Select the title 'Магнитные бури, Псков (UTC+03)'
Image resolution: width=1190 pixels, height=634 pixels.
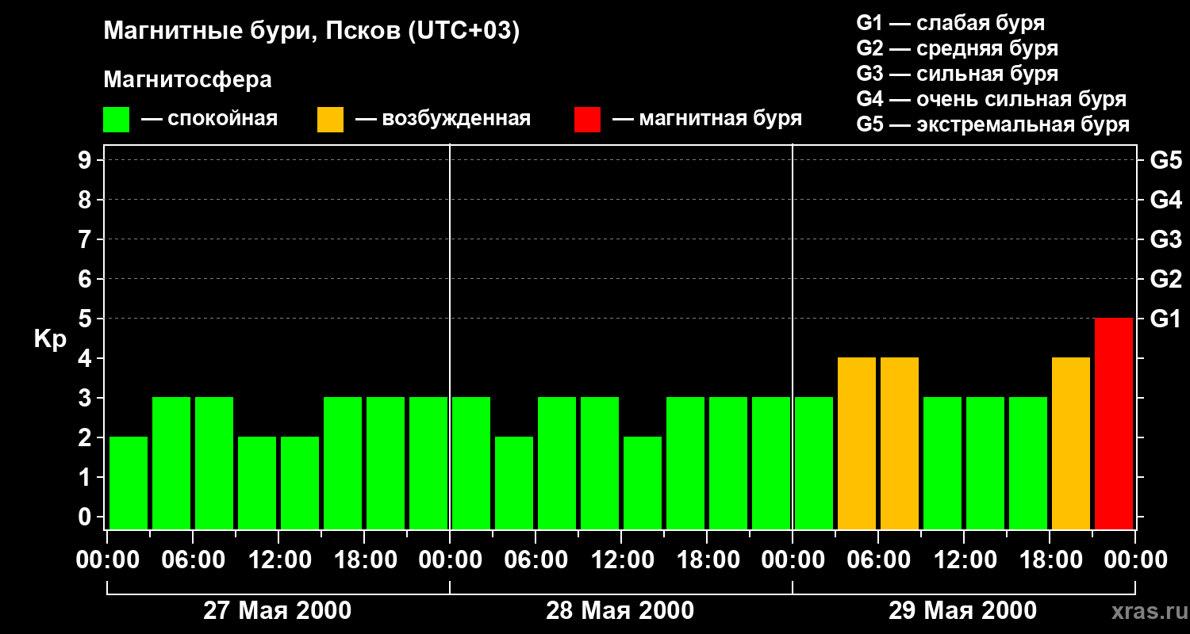[312, 32]
